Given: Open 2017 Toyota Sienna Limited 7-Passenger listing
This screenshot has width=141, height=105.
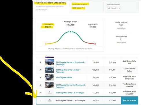Looking at the screenshot, I should point(68,71).
